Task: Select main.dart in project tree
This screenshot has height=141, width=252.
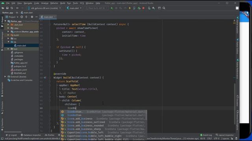Action: (x=21, y=45)
